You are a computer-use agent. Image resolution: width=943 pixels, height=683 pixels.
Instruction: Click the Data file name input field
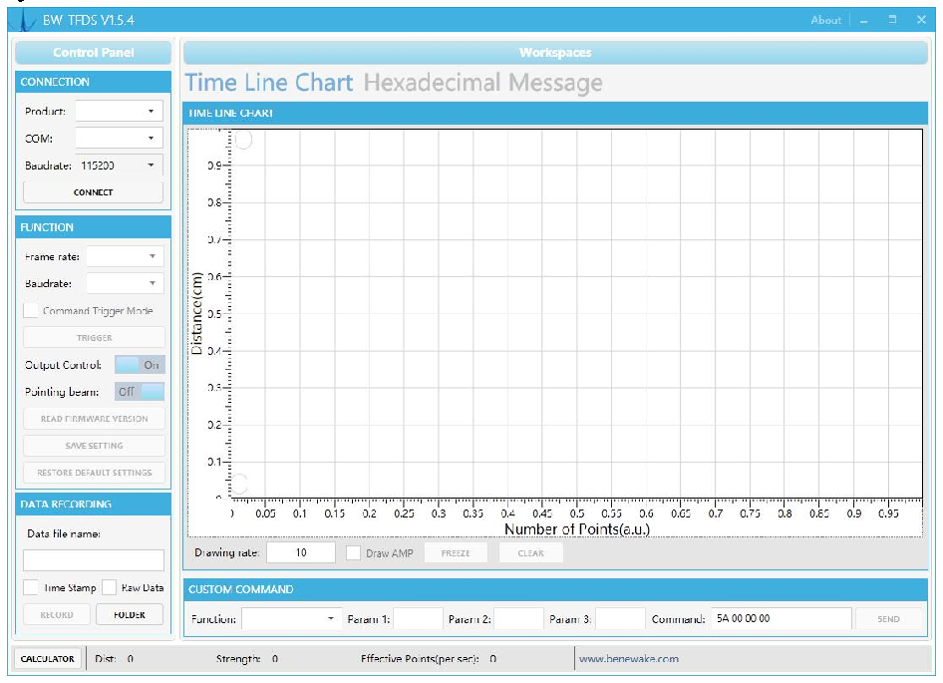point(94,560)
